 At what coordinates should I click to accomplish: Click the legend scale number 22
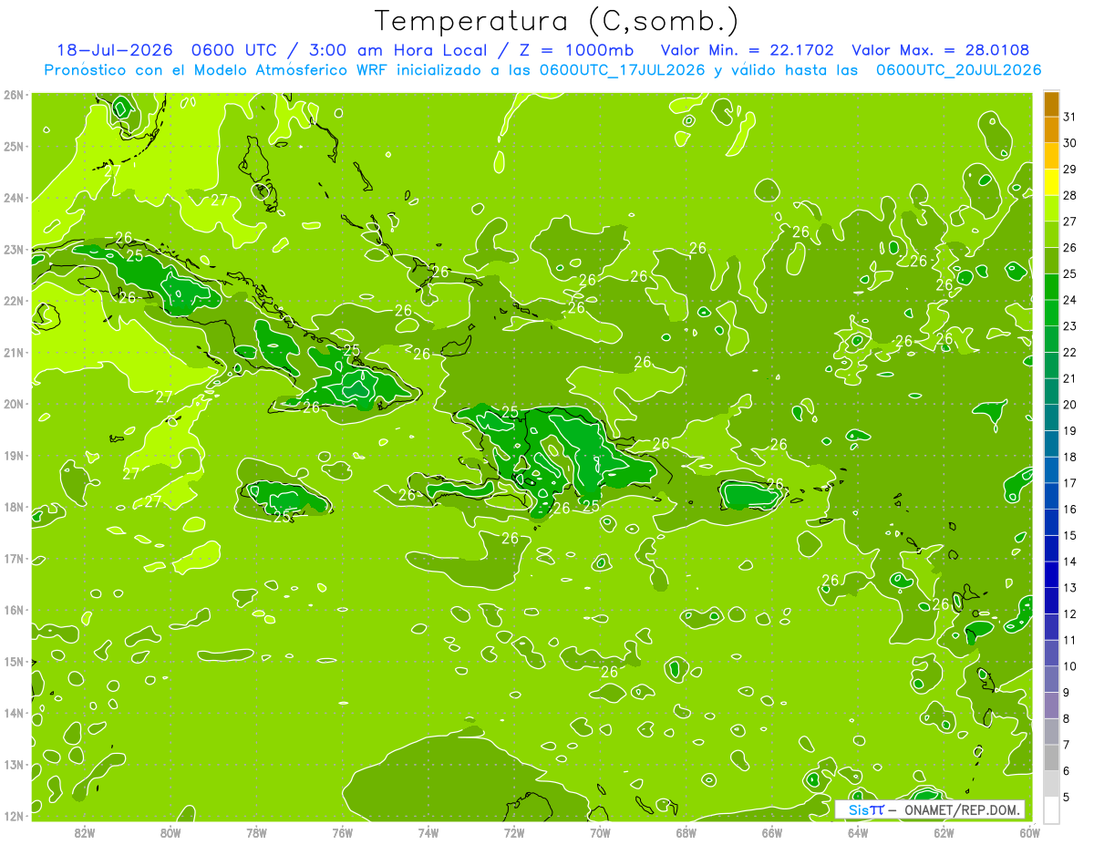[x=1070, y=352]
